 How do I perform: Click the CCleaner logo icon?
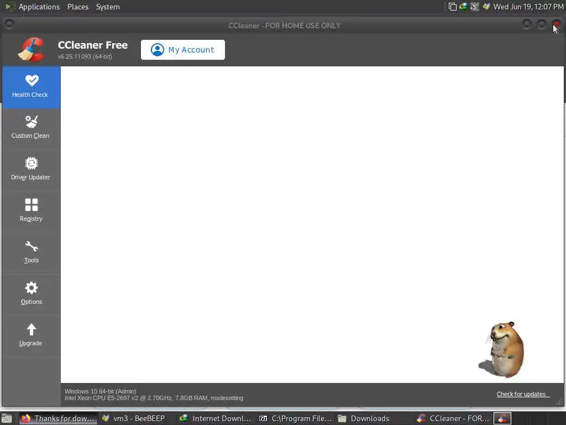32,49
